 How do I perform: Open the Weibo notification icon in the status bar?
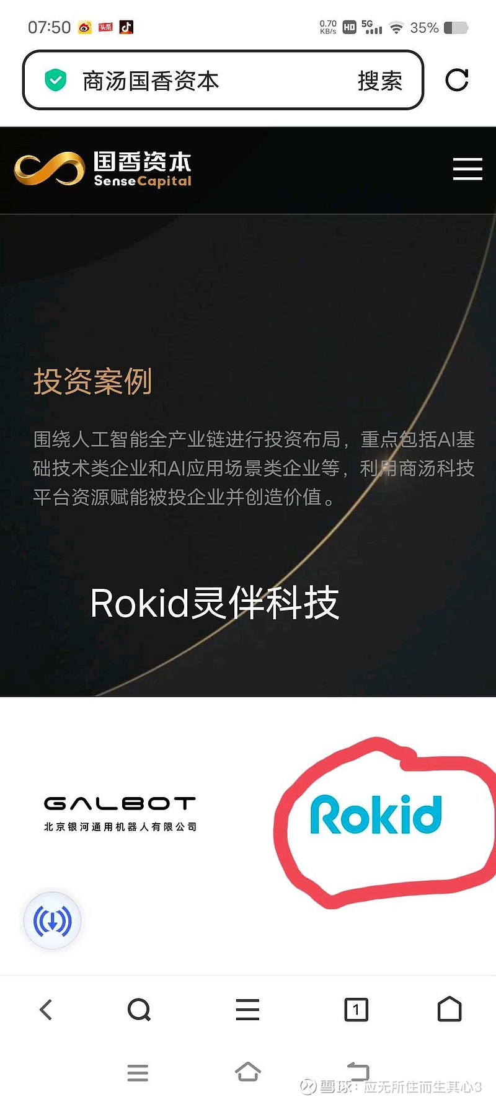coord(85,27)
